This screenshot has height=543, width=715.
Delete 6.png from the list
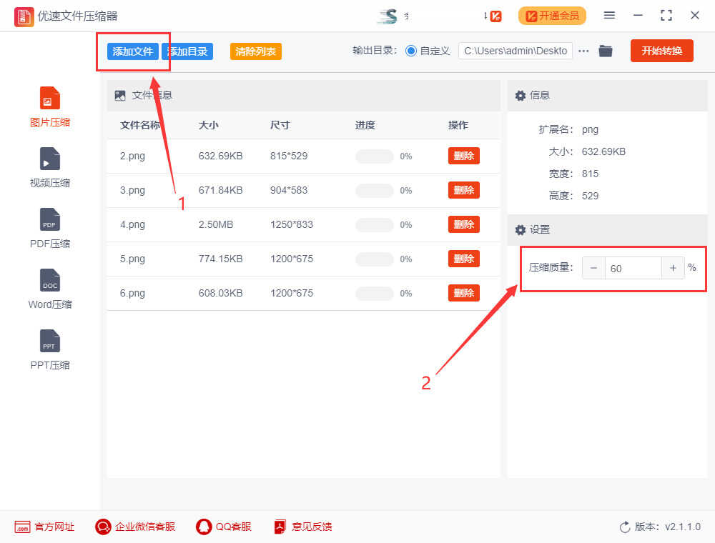464,293
